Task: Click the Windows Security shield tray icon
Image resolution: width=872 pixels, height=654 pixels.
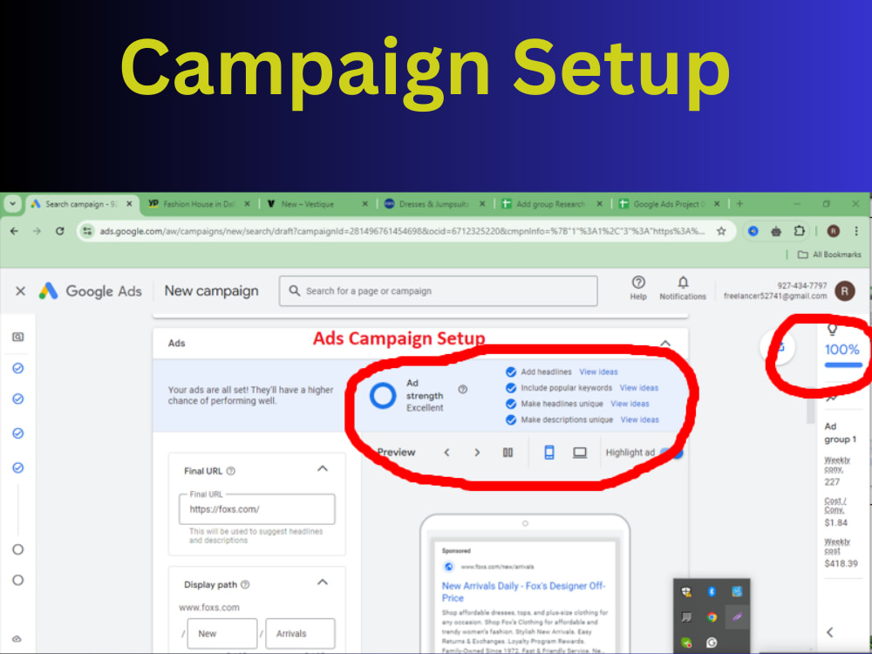Action: point(687,592)
